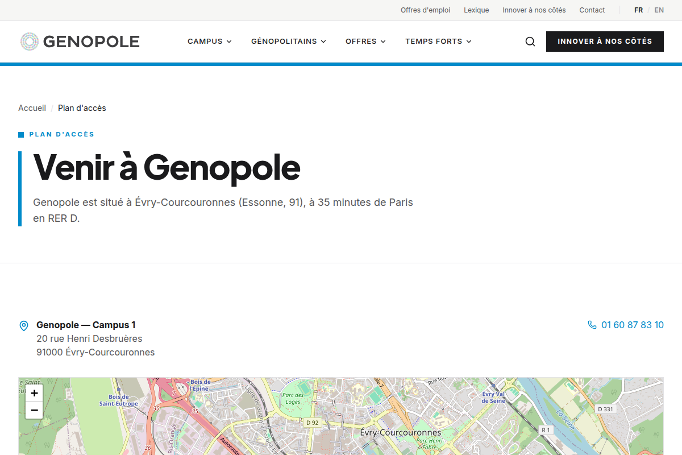Open the site search magnifier icon
682x455 pixels.
pyautogui.click(x=530, y=42)
